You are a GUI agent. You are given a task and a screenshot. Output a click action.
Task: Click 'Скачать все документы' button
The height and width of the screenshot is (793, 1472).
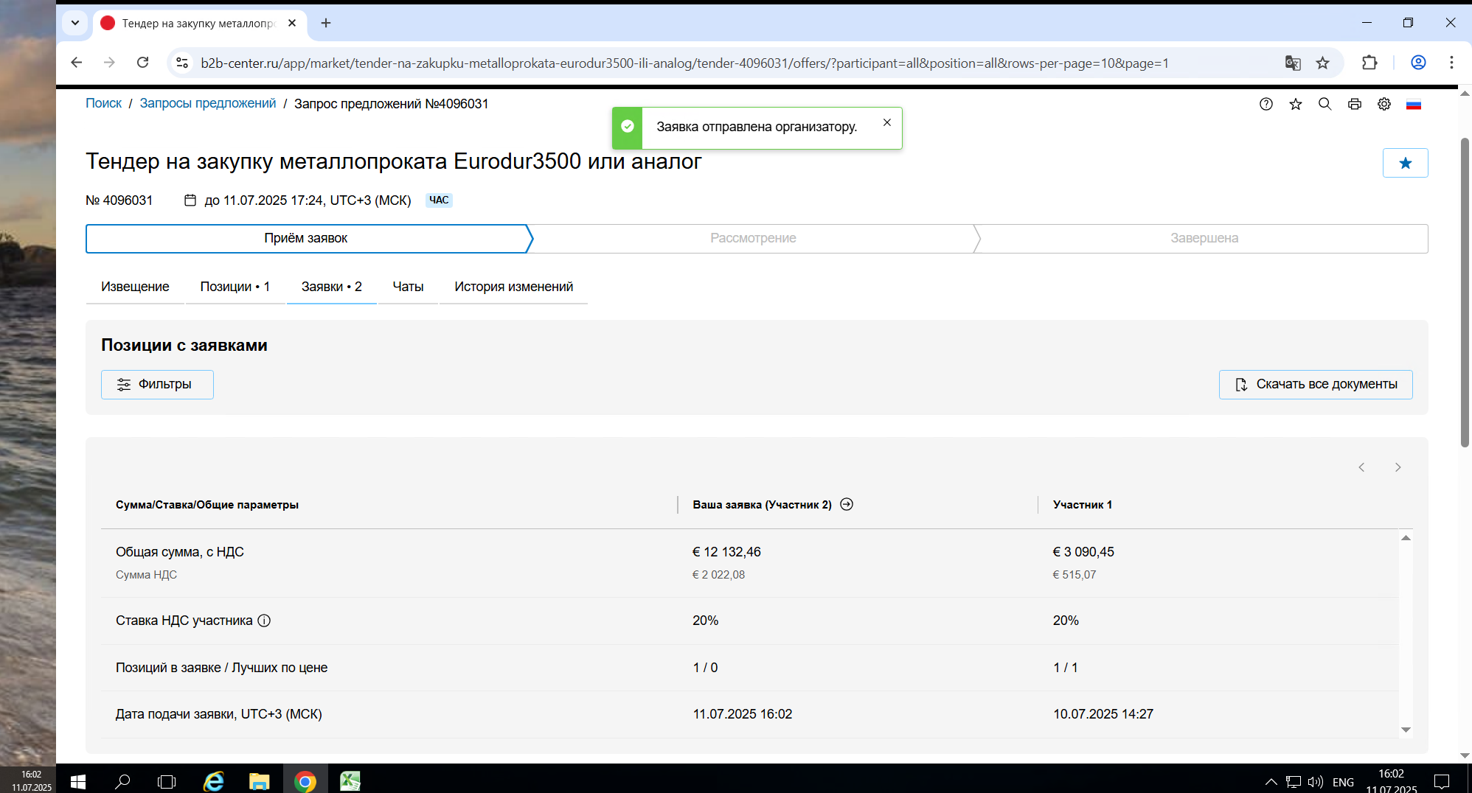click(x=1316, y=385)
